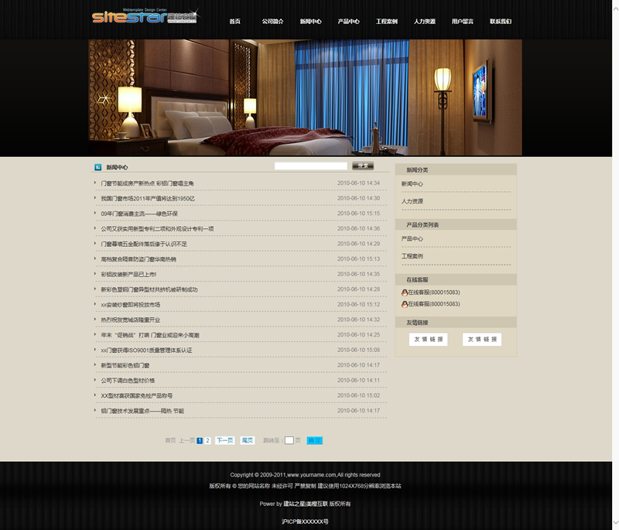Select 人力资源 in the 新闻分类 sidebar
This screenshot has width=619, height=530.
[x=412, y=201]
